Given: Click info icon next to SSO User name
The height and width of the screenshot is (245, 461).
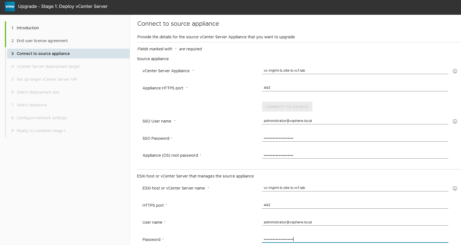Looking at the screenshot, I should pyautogui.click(x=455, y=121).
